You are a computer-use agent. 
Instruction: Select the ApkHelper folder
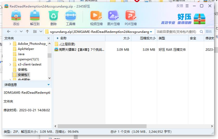(x=23, y=49)
